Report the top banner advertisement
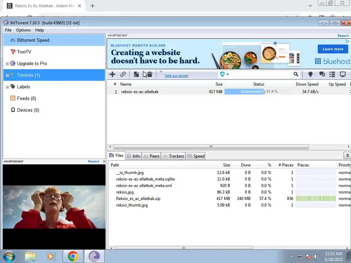 pos(343,36)
